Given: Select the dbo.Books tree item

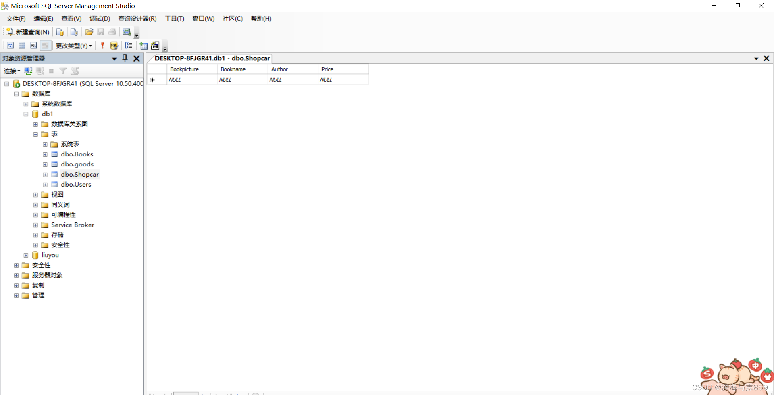Looking at the screenshot, I should click(77, 154).
